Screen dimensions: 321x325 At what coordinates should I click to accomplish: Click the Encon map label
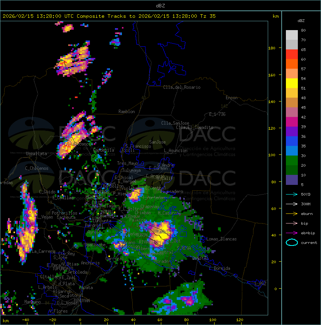pos(231,98)
